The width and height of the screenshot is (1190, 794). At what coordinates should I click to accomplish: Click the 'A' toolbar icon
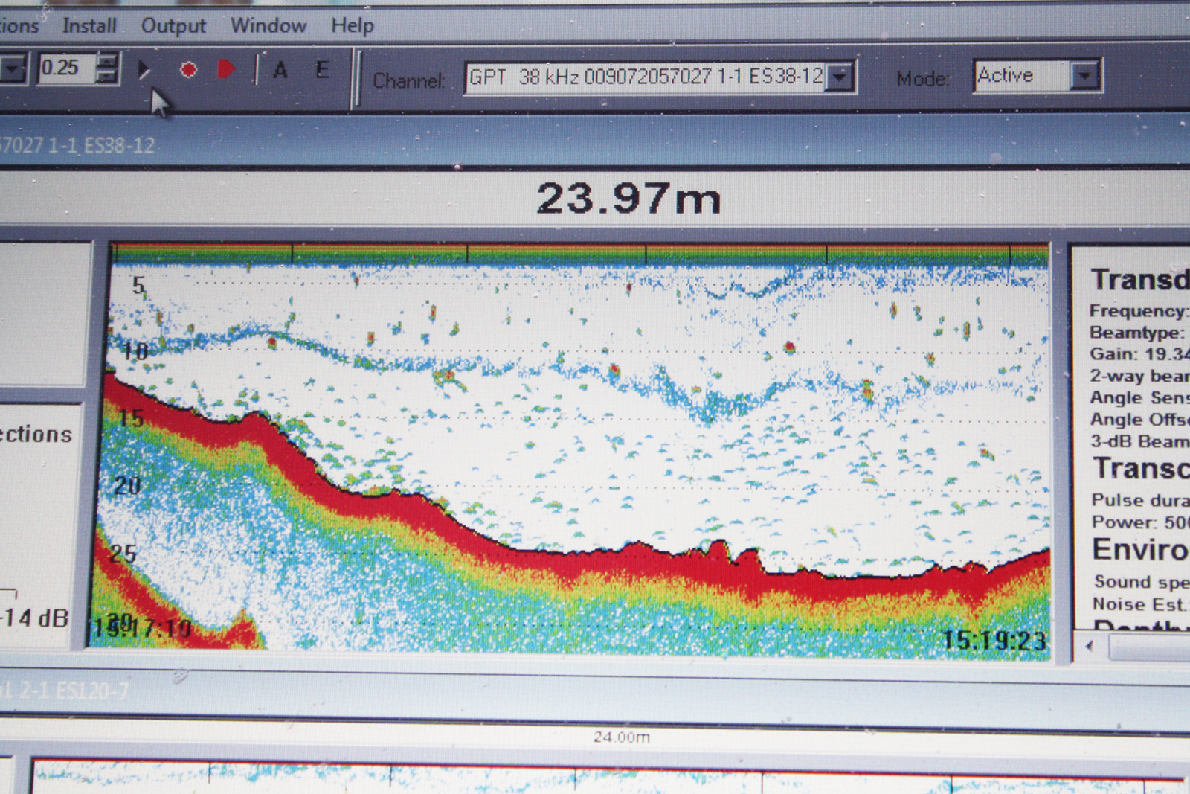point(280,70)
